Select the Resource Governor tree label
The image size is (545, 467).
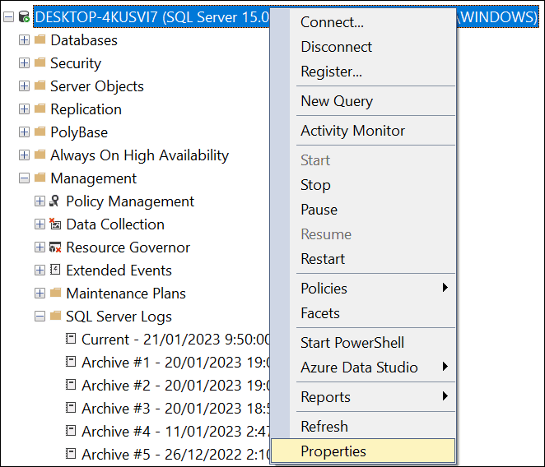(x=128, y=247)
